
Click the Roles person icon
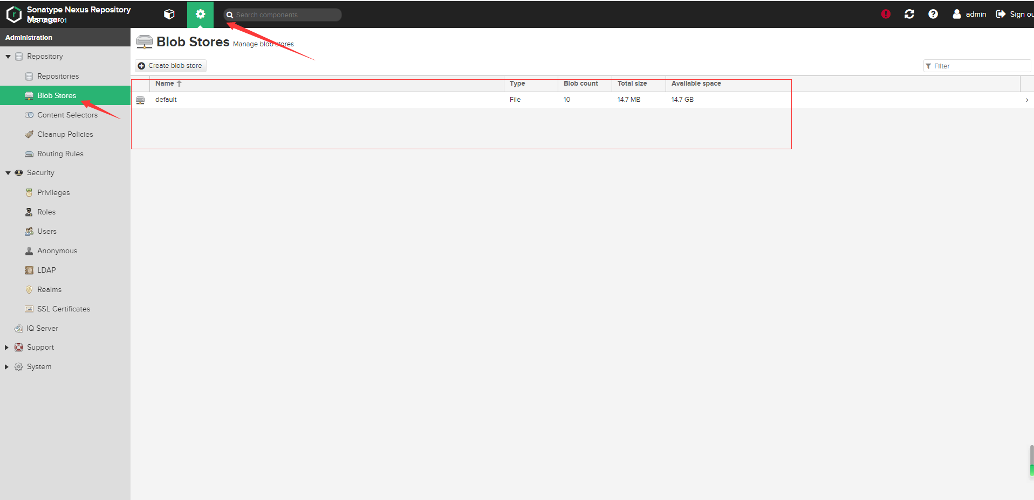(x=29, y=212)
